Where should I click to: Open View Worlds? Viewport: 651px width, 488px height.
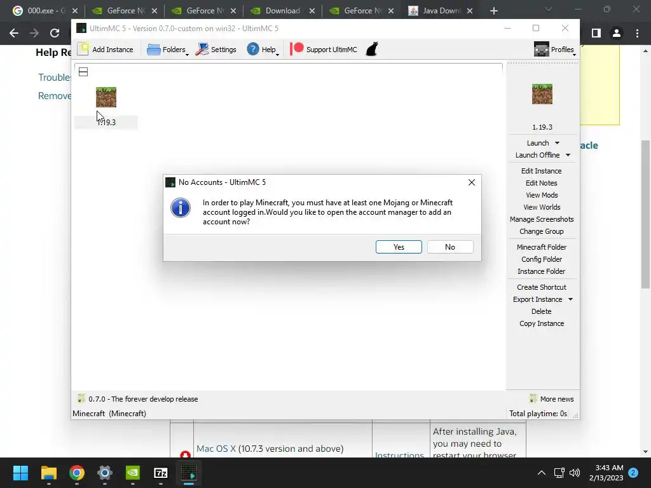click(x=542, y=207)
